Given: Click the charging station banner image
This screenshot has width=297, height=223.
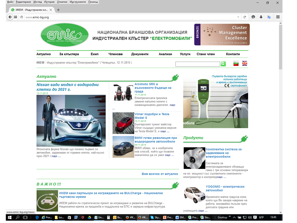Looking at the screenshot, I should coord(216,101).
